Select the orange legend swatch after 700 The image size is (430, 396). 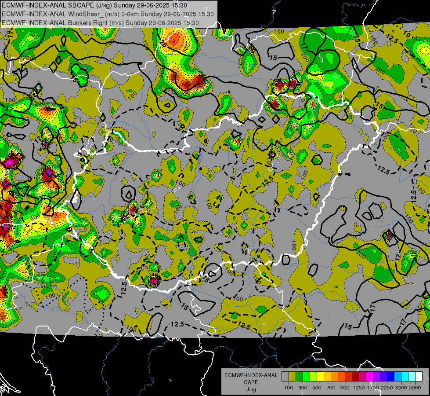click(x=334, y=376)
